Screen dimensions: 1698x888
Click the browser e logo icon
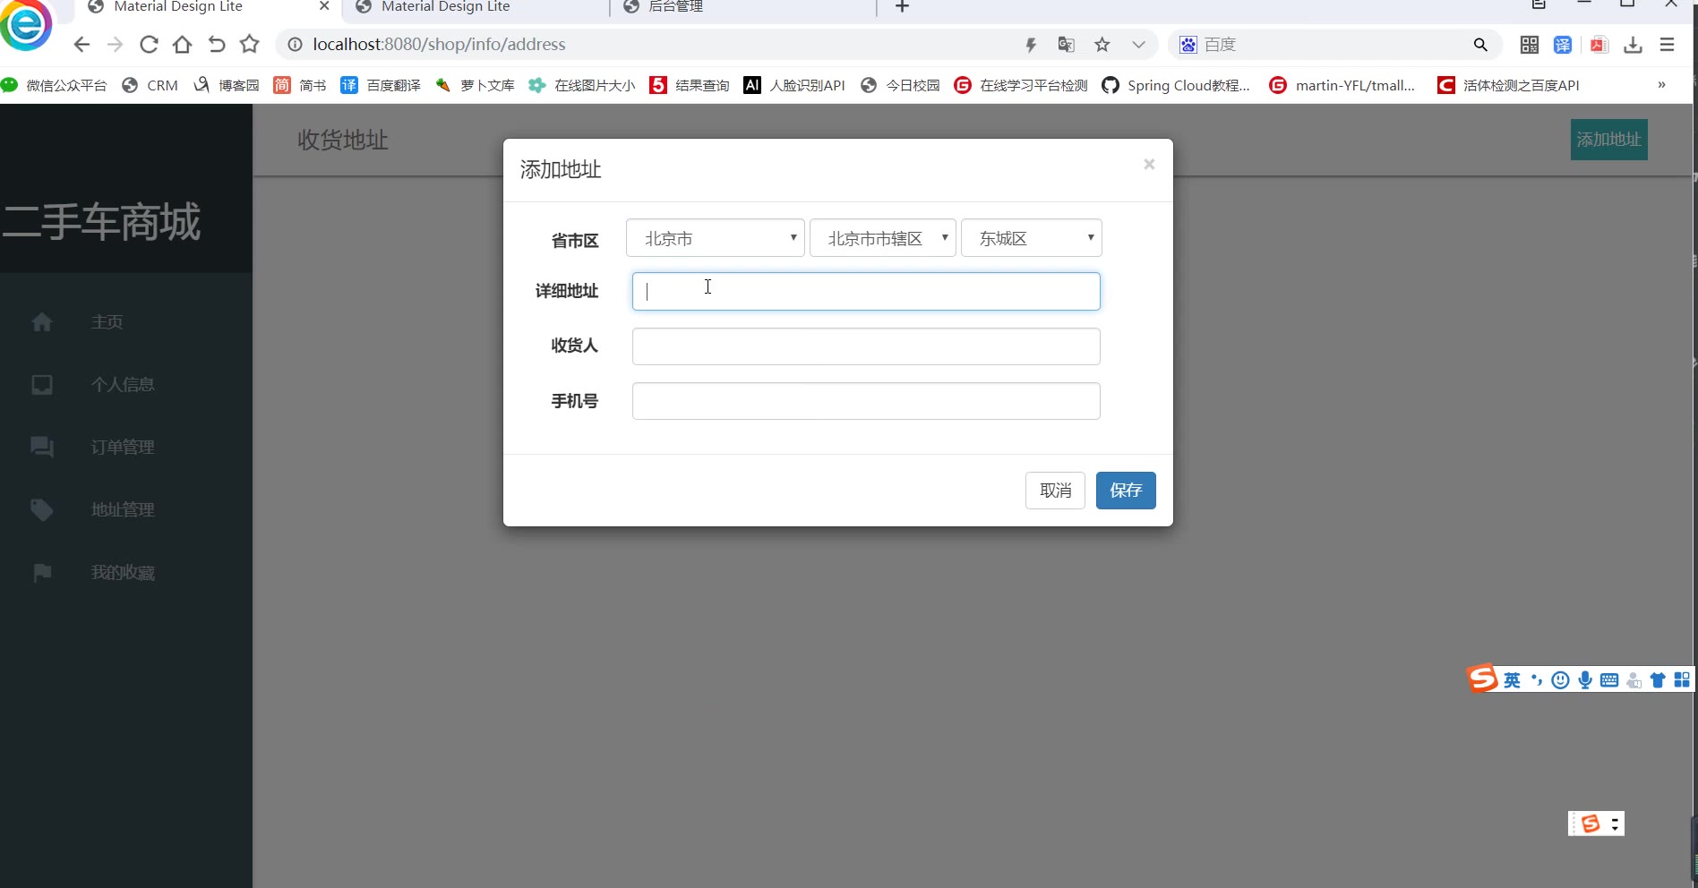pyautogui.click(x=26, y=25)
